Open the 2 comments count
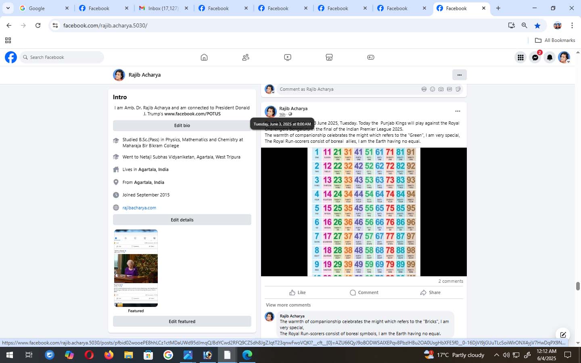 (x=451, y=281)
